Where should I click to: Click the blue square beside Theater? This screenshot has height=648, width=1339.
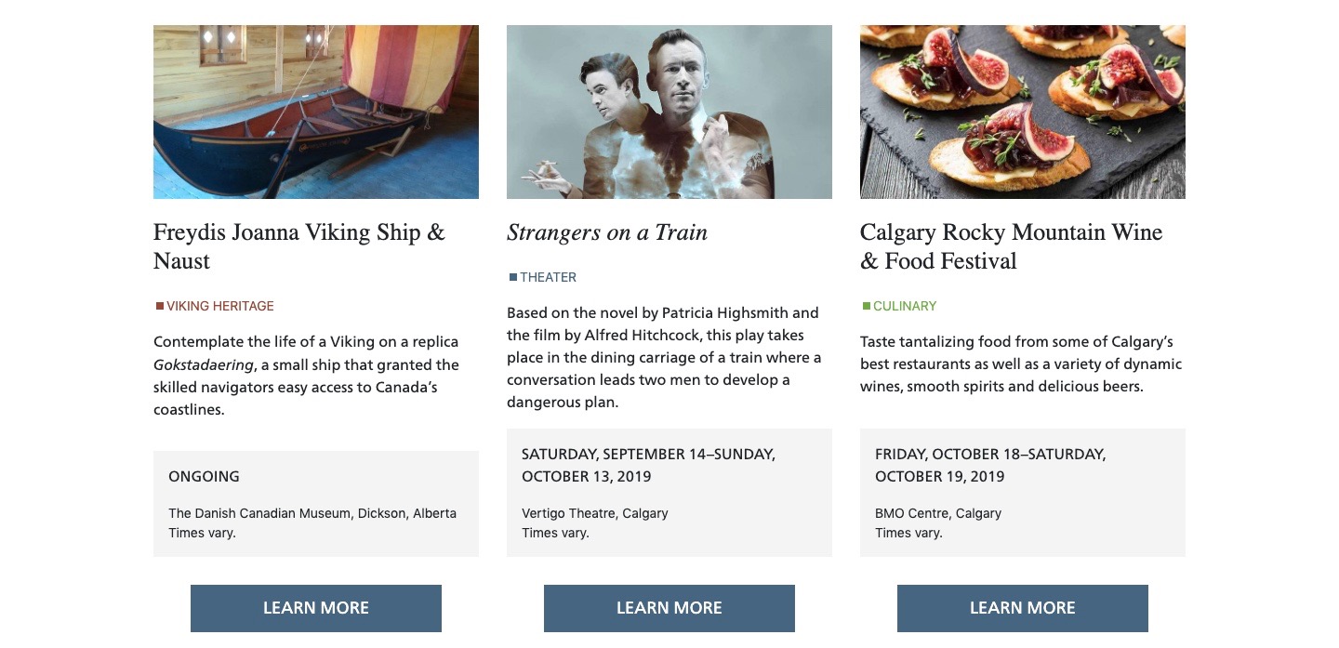click(513, 277)
